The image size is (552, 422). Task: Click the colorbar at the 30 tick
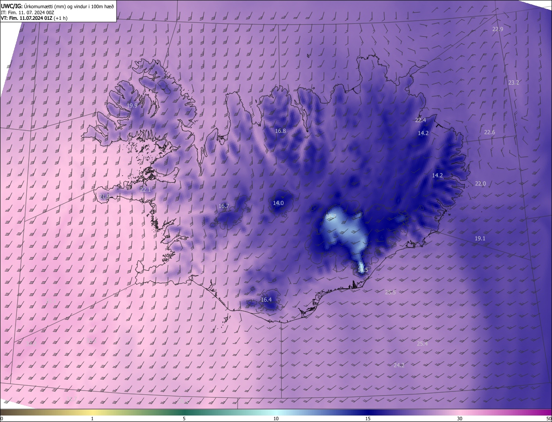click(460, 419)
